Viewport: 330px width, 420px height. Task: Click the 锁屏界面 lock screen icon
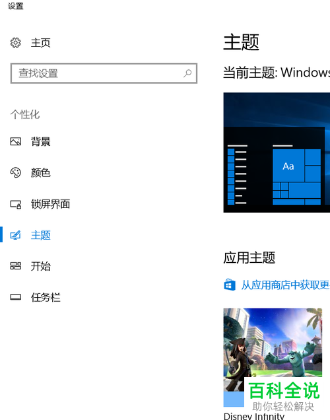point(16,204)
